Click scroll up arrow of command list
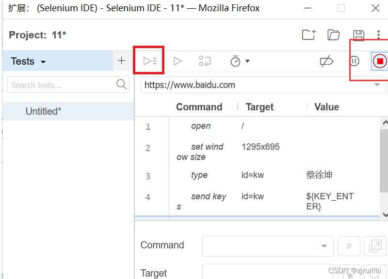This screenshot has height=279, width=388. (385, 123)
